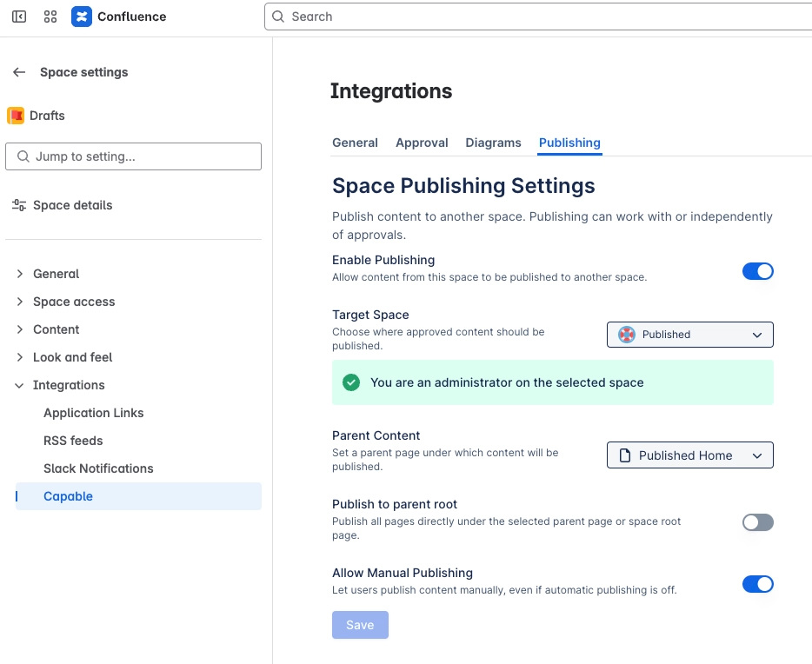
Task: Select Slack Notifications in the sidebar
Action: pyautogui.click(x=98, y=468)
